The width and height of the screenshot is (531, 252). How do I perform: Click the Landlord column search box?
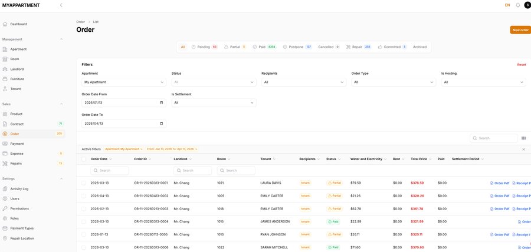(x=193, y=171)
